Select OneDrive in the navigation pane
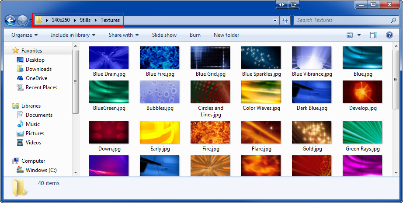 (x=36, y=78)
